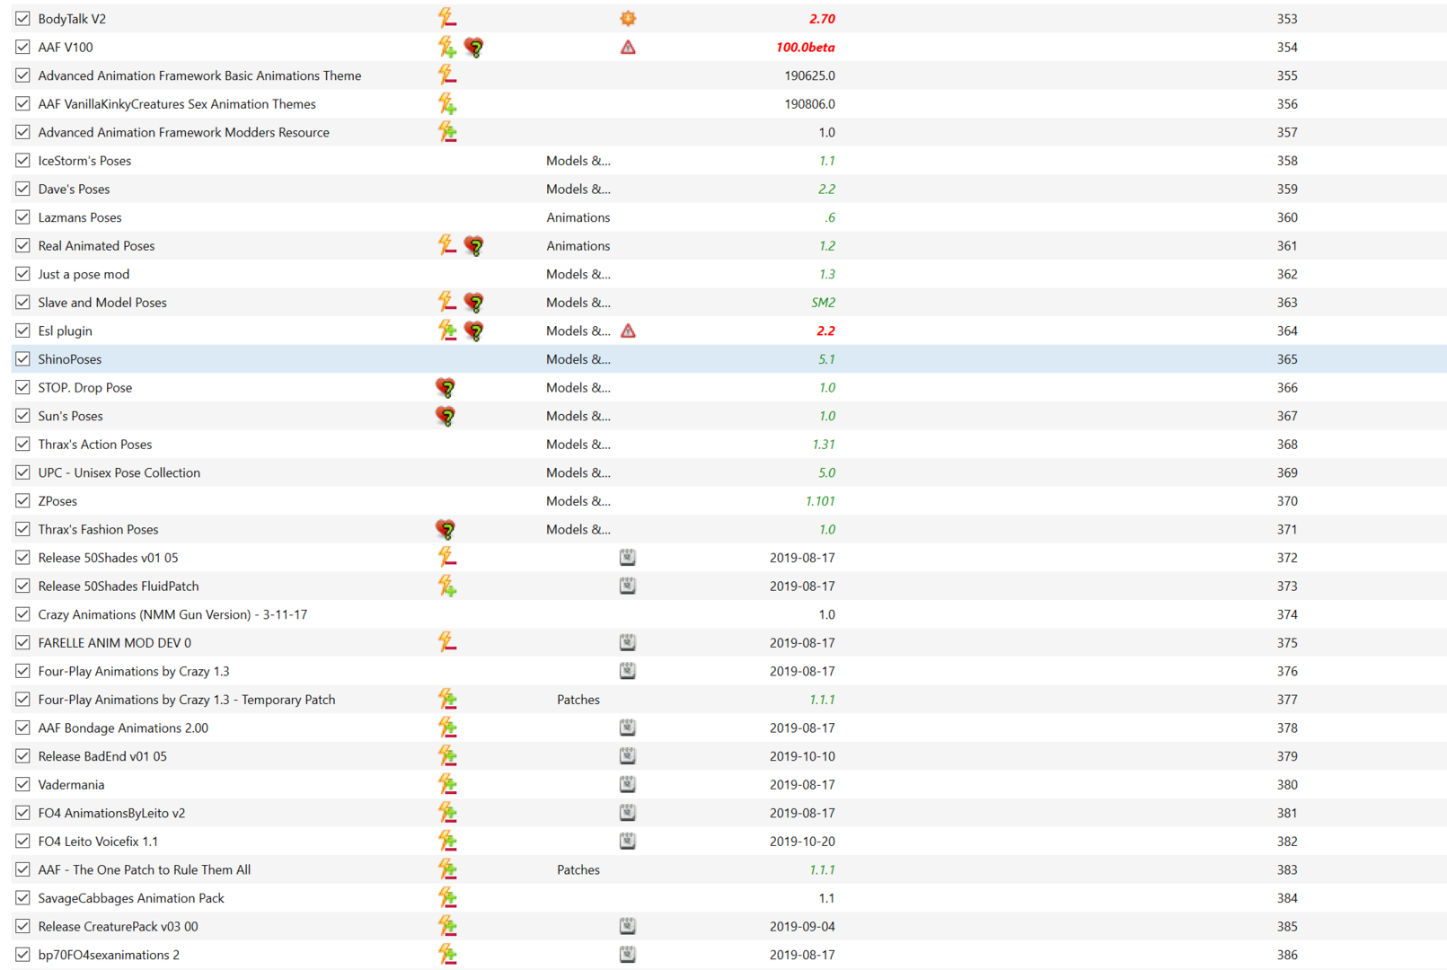Click the 2019-10-10 version date
The width and height of the screenshot is (1447, 970).
click(x=802, y=756)
